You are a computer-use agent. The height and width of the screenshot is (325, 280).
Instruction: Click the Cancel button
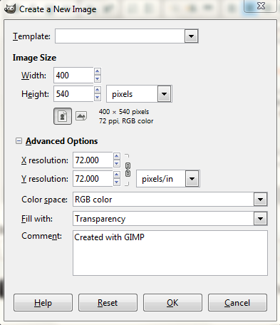tap(237, 303)
